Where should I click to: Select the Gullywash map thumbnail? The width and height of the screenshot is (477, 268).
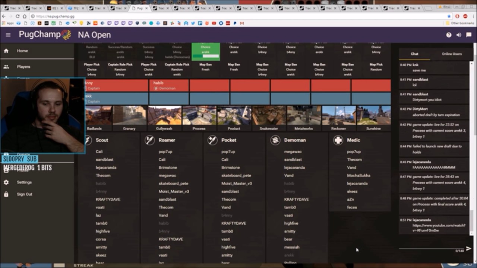pyautogui.click(x=164, y=118)
